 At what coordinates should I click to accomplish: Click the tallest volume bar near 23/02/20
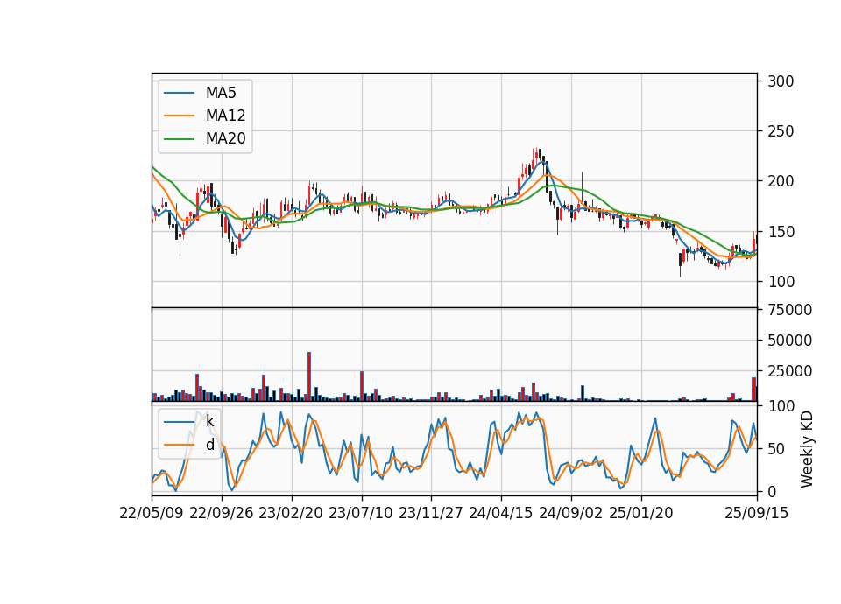pyautogui.click(x=309, y=376)
